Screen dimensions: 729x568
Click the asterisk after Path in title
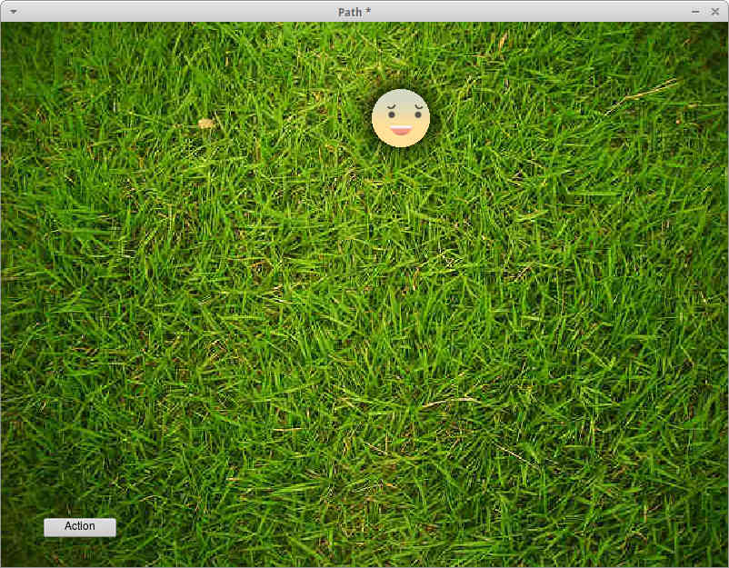(x=367, y=11)
